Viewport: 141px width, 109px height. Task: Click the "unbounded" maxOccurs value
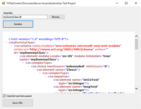tap(75, 66)
